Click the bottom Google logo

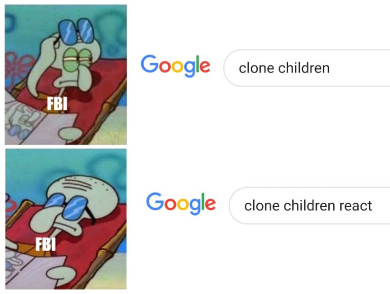(181, 203)
